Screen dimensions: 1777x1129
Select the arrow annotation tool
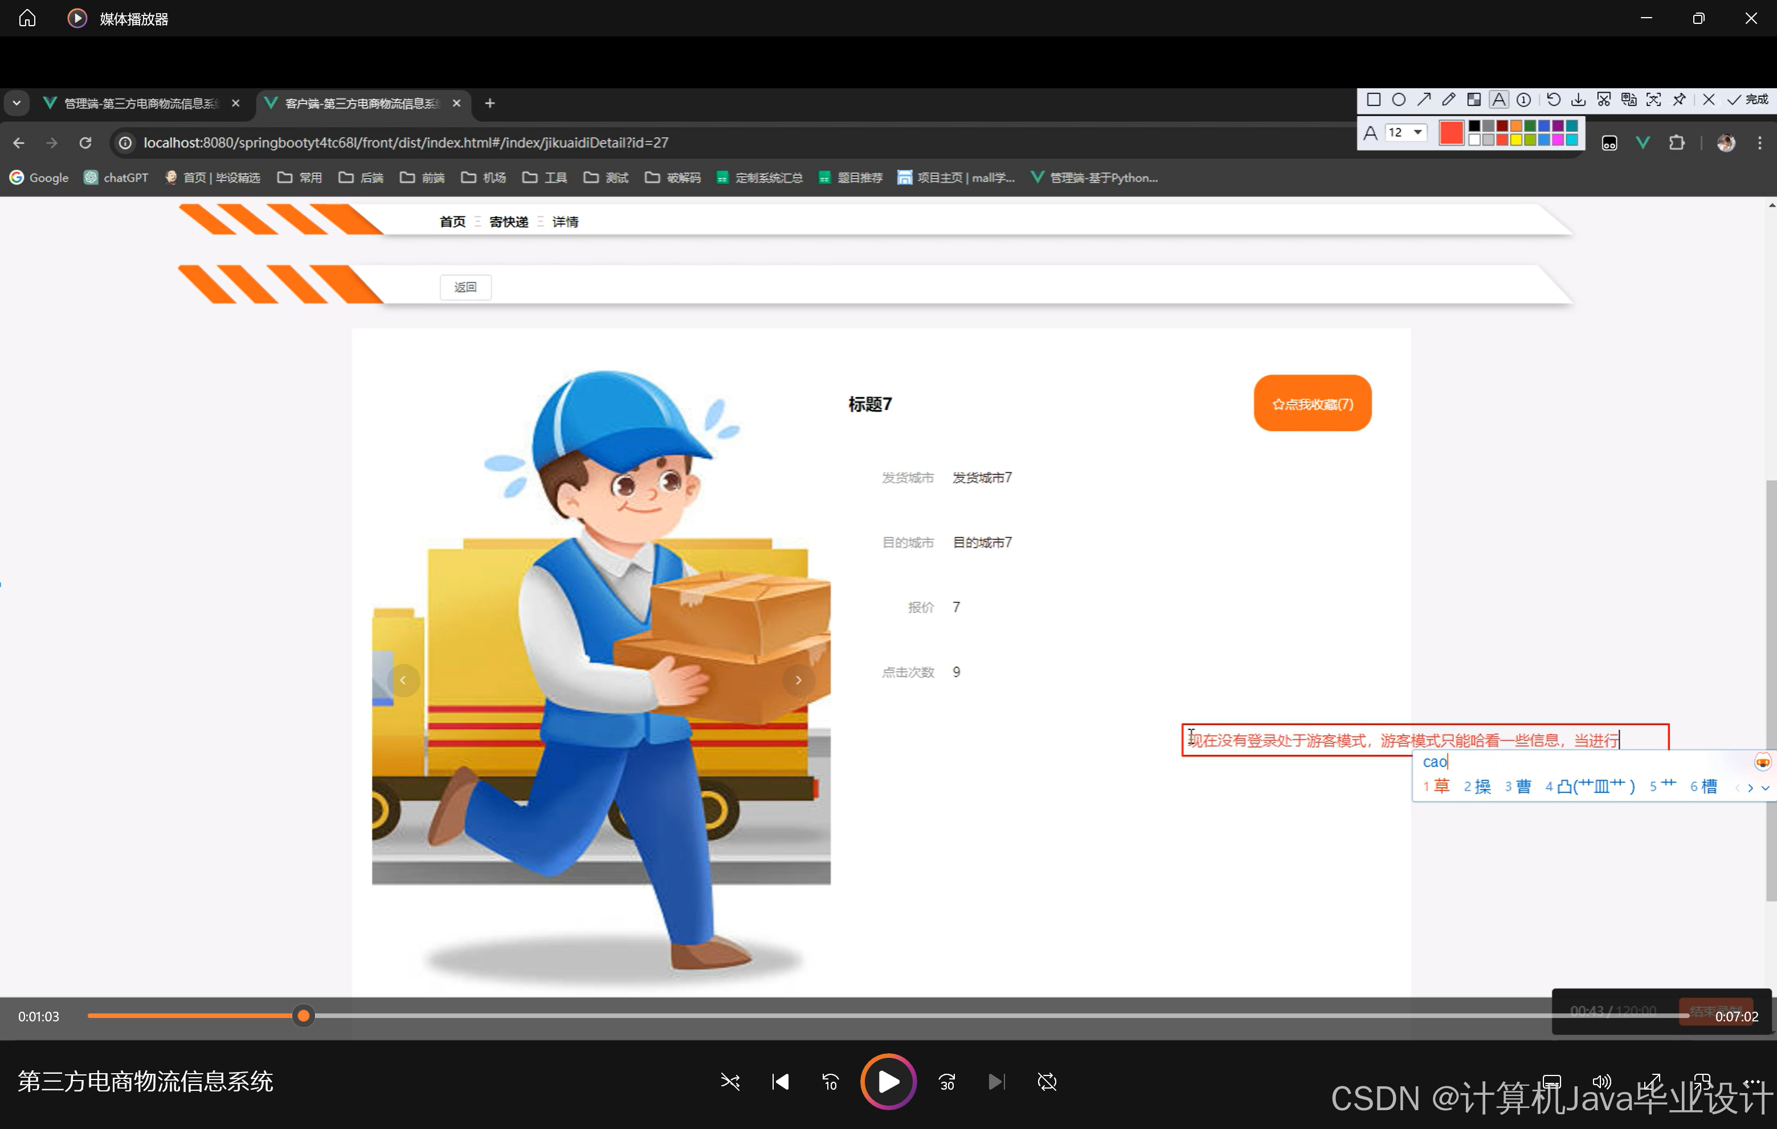[x=1424, y=100]
